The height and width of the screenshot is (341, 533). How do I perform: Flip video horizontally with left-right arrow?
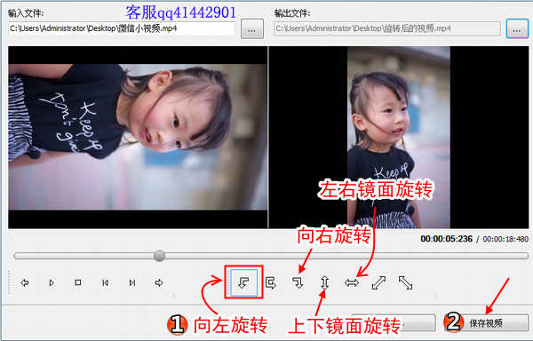tap(352, 282)
